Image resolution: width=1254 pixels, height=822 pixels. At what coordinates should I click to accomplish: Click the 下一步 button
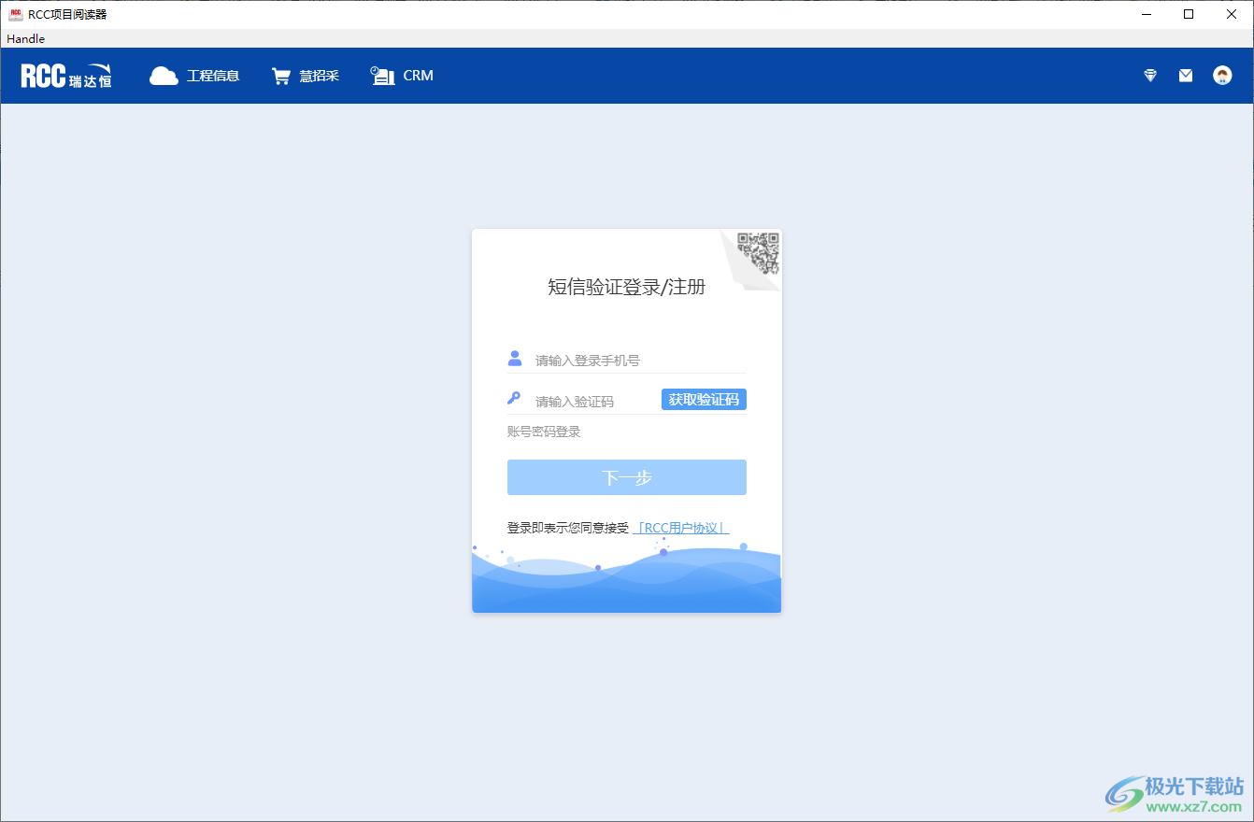(626, 476)
